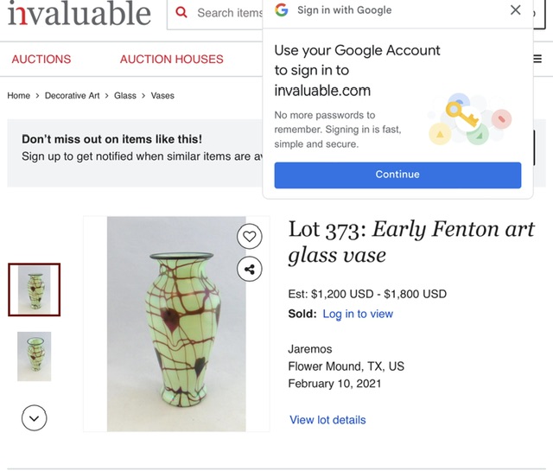553x471 pixels.
Task: Go to Home breadcrumb
Action: (x=18, y=96)
